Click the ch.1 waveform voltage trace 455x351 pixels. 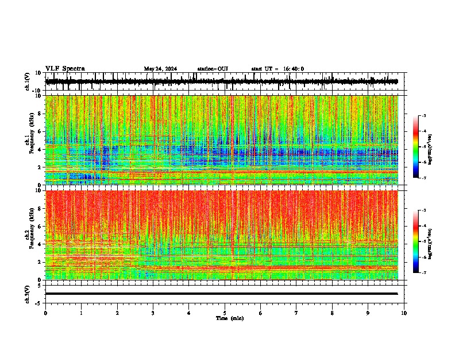[221, 81]
